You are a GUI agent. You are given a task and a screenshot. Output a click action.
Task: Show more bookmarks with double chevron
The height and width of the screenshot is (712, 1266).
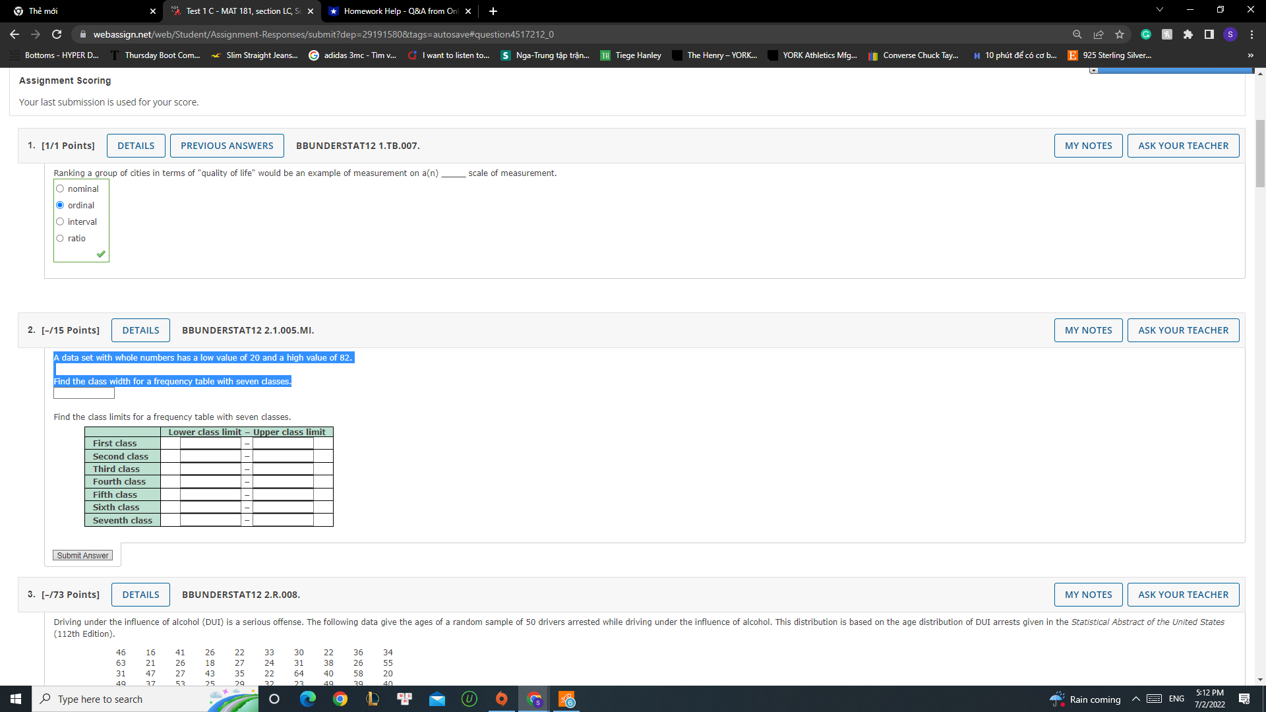click(x=1251, y=55)
